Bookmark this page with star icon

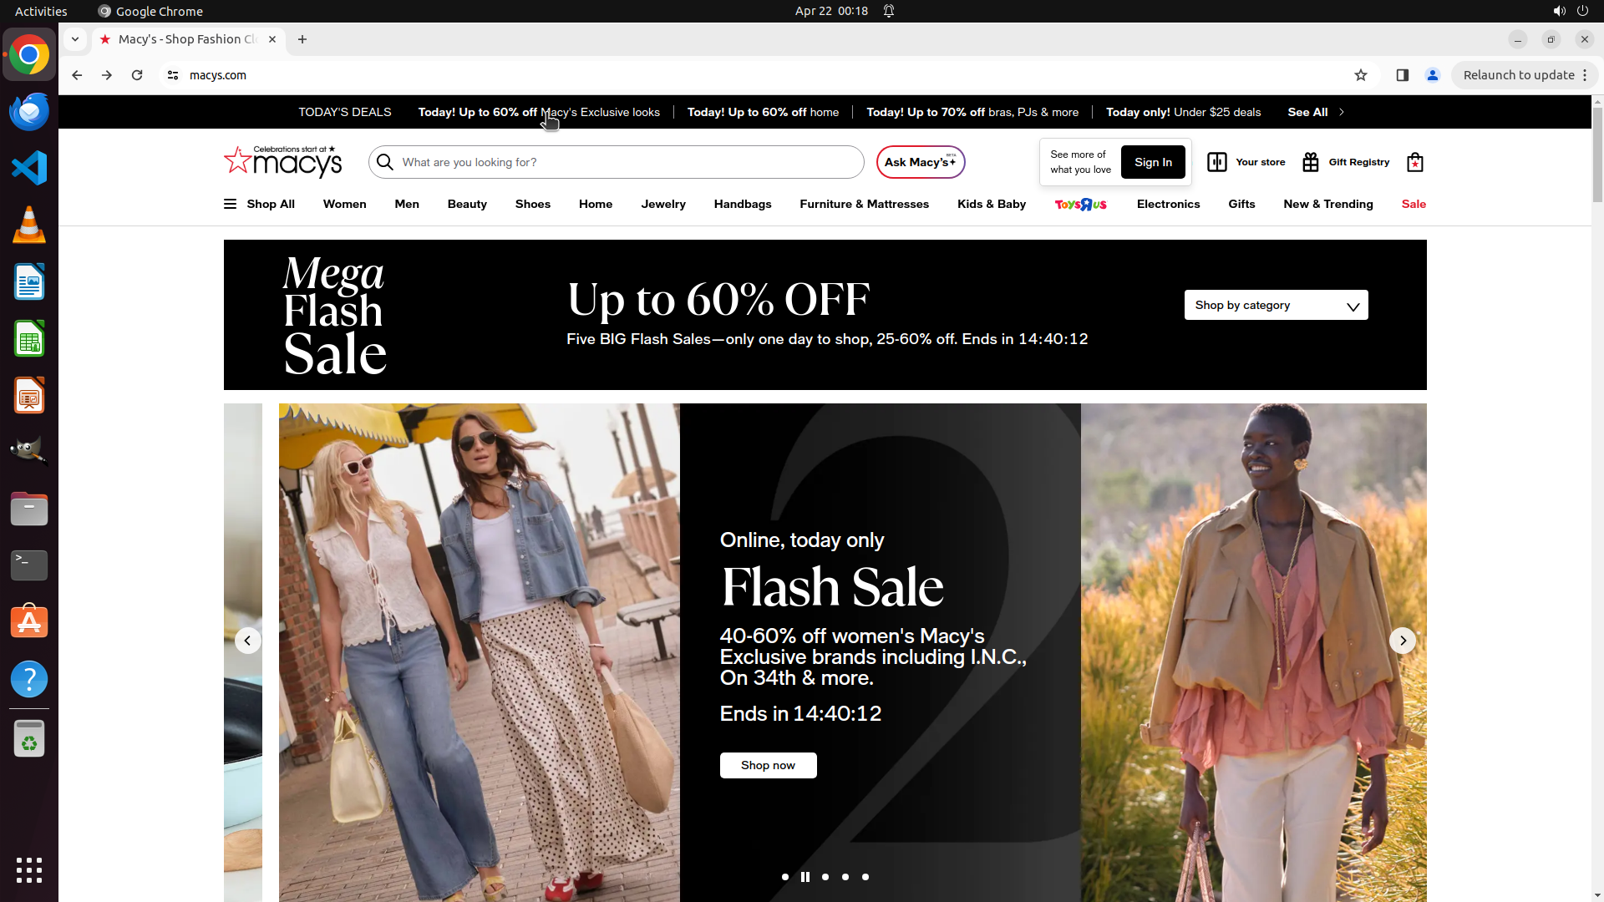tap(1361, 75)
